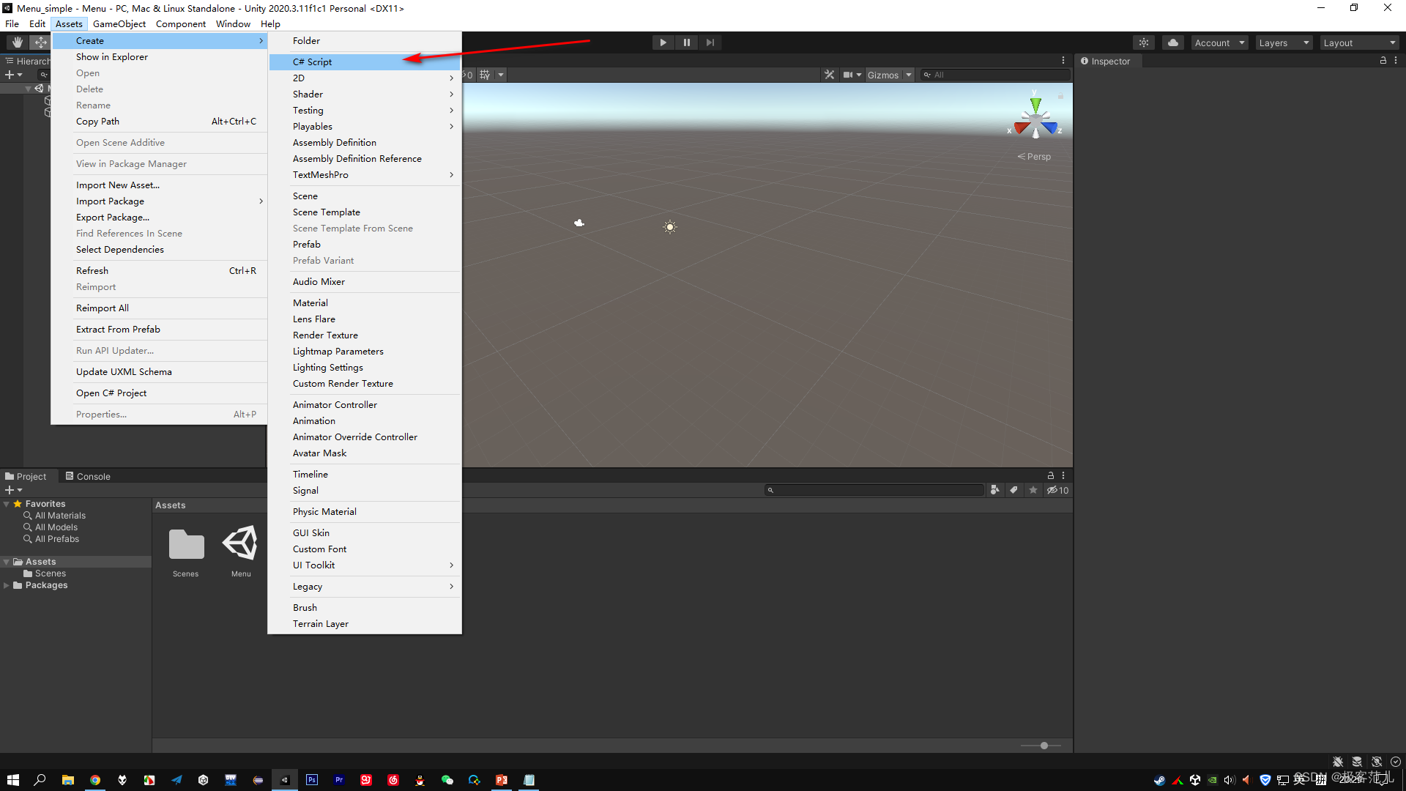Toggle Persp projection label
The width and height of the screenshot is (1406, 791).
point(1034,157)
